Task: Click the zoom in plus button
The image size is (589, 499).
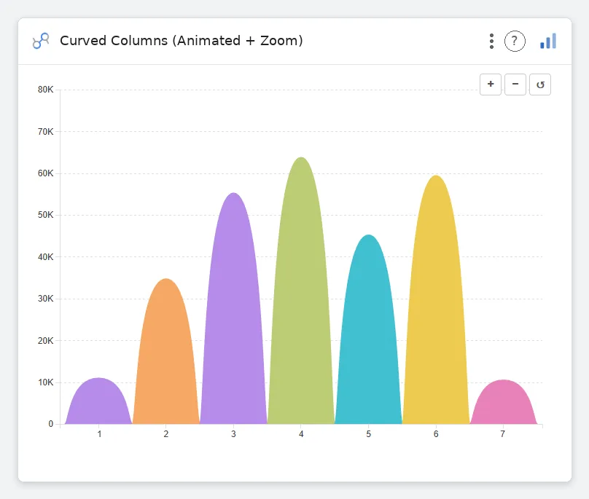Action: point(490,85)
